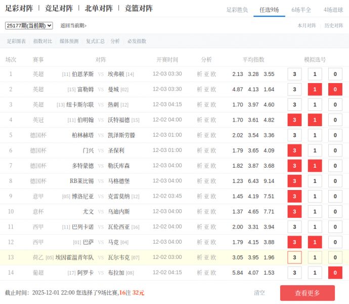Screen dimensions: 349x304
Task: Open the 历史对阵 link
Action: (333, 25)
